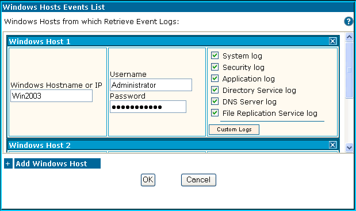Click the Cancel button
The width and height of the screenshot is (356, 211).
pyautogui.click(x=198, y=180)
